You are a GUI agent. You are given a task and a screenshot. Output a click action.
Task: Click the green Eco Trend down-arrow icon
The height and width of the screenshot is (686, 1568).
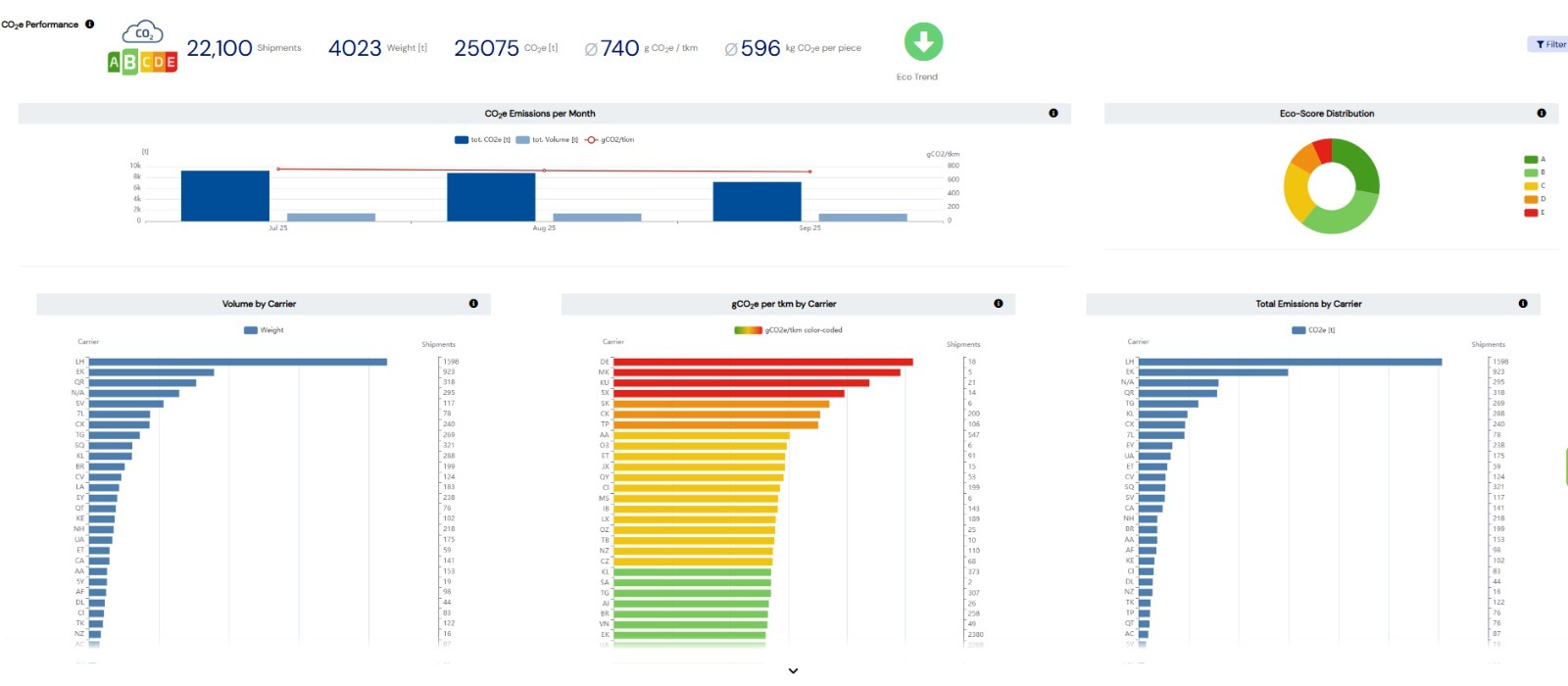tap(922, 42)
